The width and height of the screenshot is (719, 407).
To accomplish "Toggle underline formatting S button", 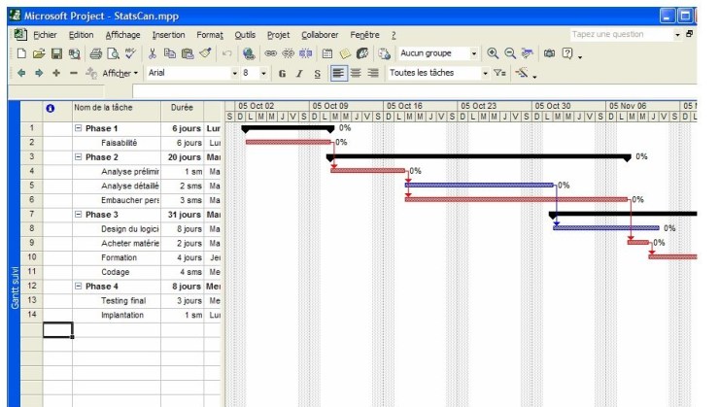I will click(318, 73).
